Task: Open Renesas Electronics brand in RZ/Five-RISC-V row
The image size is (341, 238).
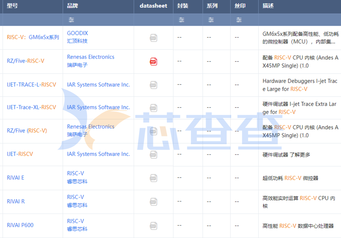Action: click(91, 61)
